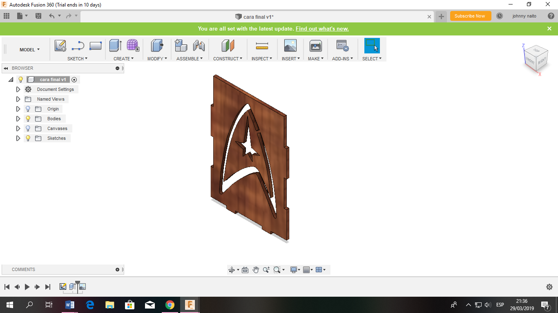
Task: Toggle visibility bulb of cara final v1
Action: tap(21, 79)
